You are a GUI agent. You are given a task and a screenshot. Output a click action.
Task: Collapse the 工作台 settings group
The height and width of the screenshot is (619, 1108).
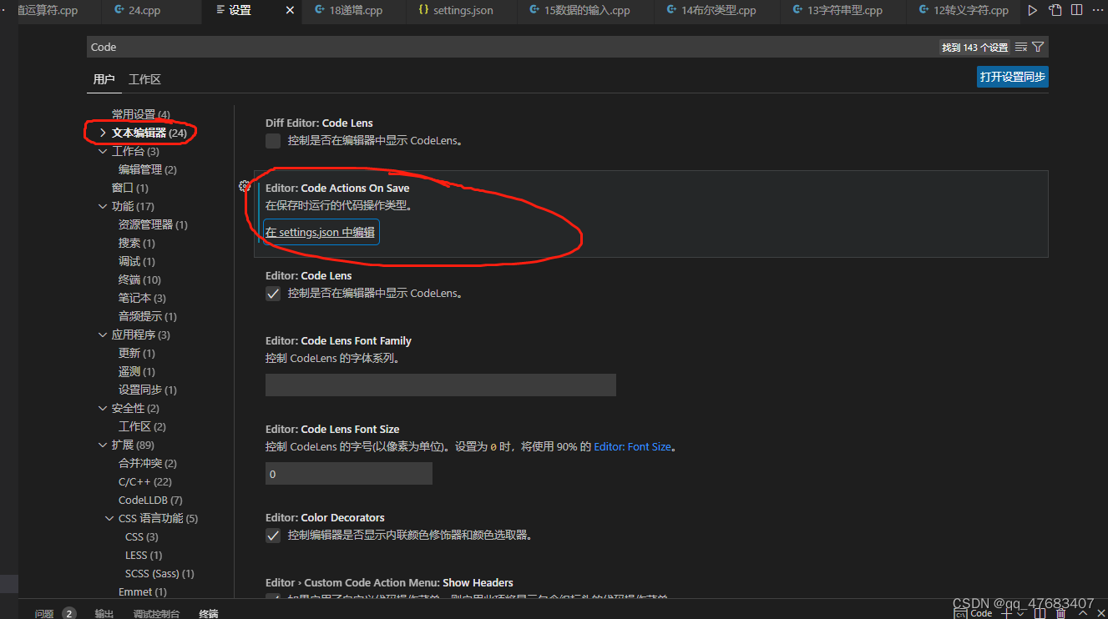[103, 151]
